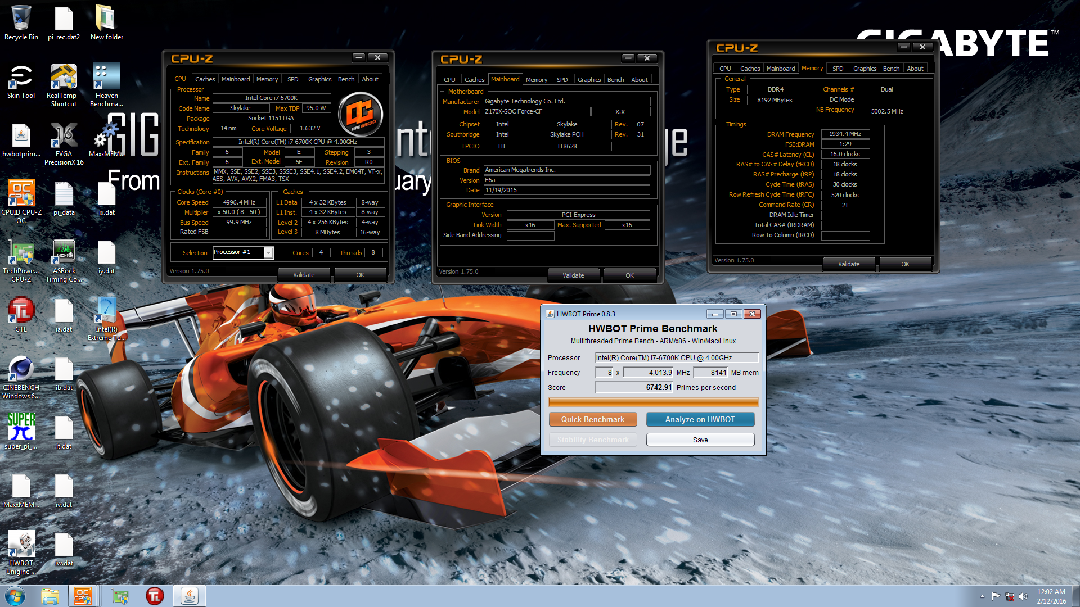The width and height of the screenshot is (1080, 607).
Task: Click the Action Center flag tray icon
Action: [x=996, y=596]
